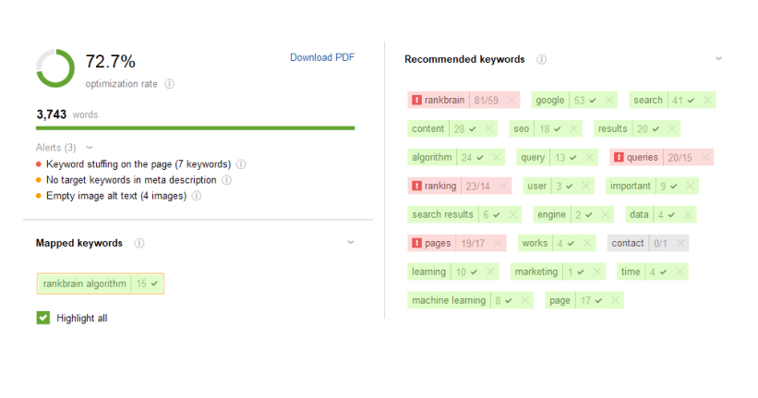Toggle checkmark on google keyword
Viewport: 758px width, 398px height.
click(593, 101)
